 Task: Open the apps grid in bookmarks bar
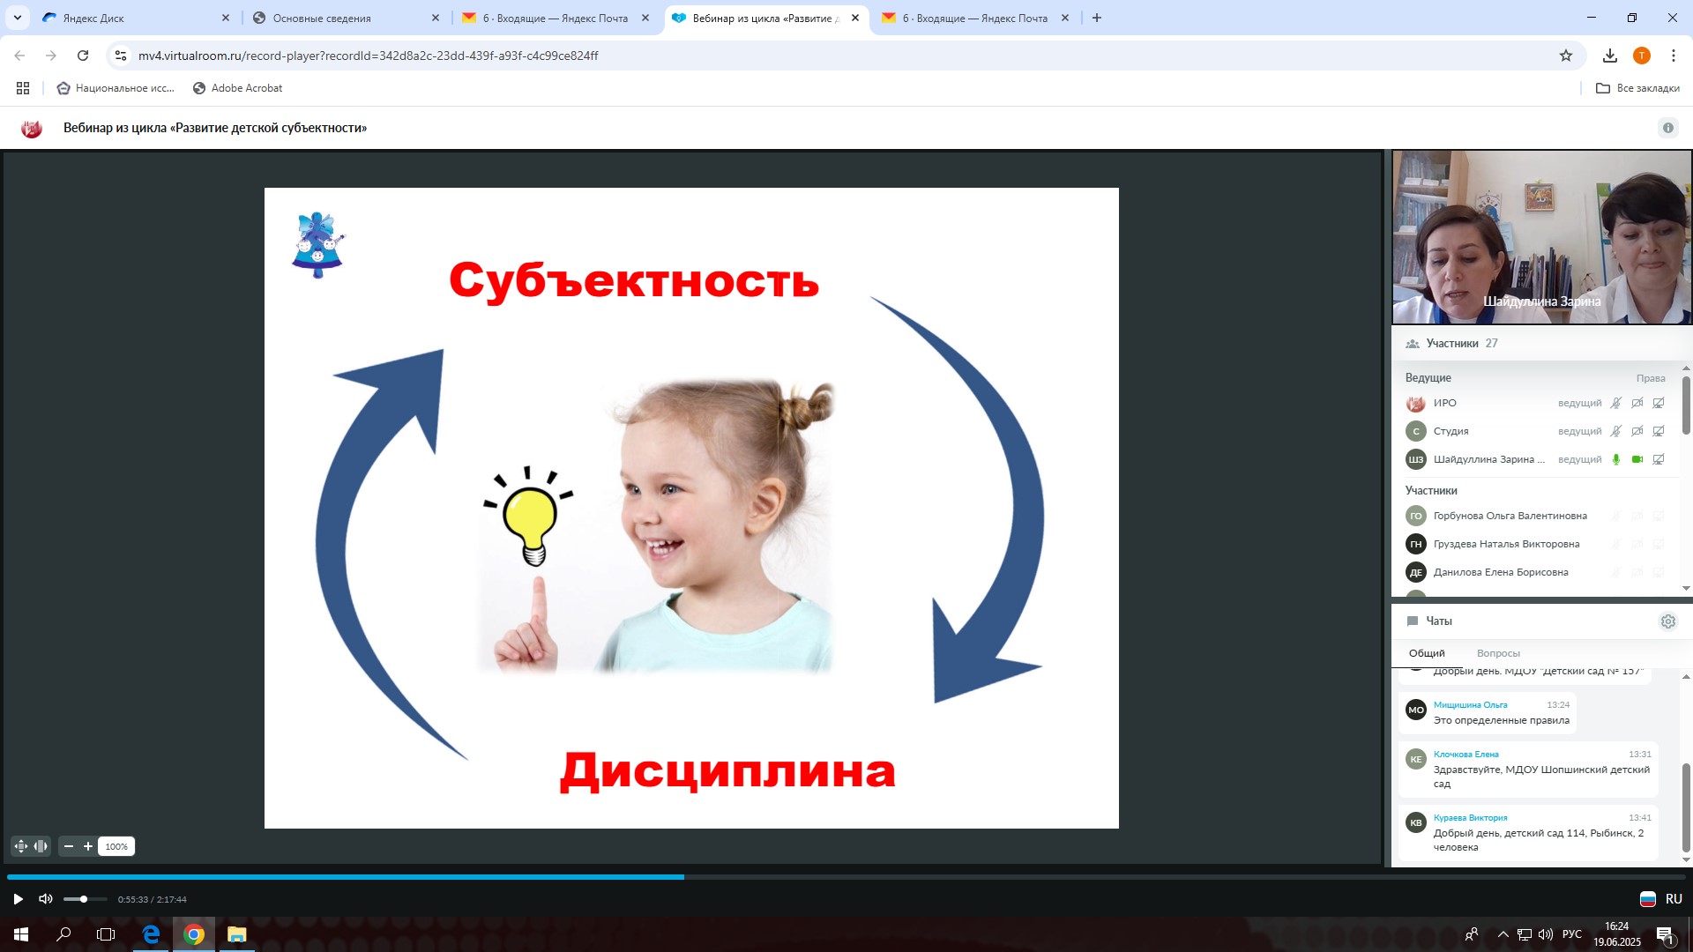23,88
